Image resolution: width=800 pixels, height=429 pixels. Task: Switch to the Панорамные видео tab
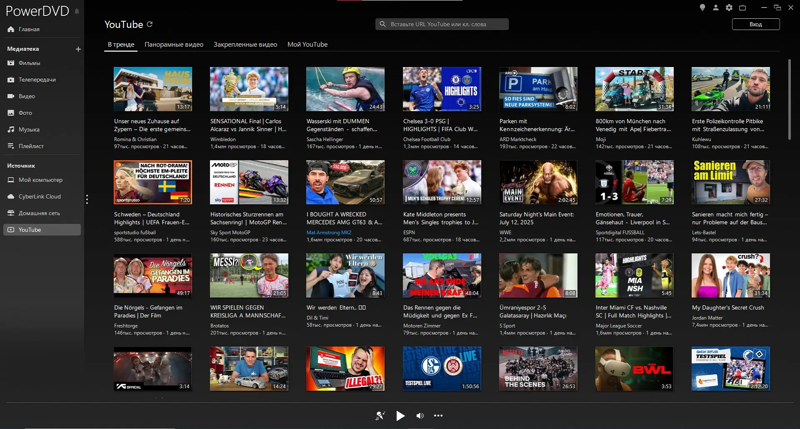pyautogui.click(x=174, y=45)
